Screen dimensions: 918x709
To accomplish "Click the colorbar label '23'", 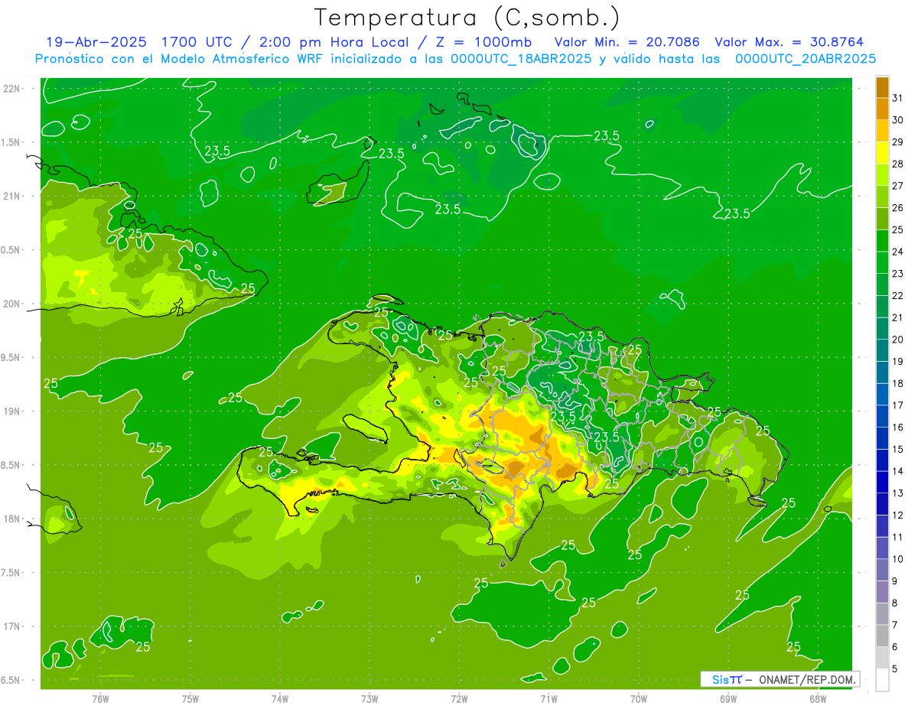I will pos(898,274).
